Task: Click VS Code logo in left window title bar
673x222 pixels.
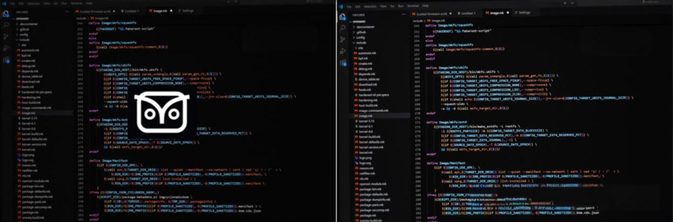Action: (4, 4)
